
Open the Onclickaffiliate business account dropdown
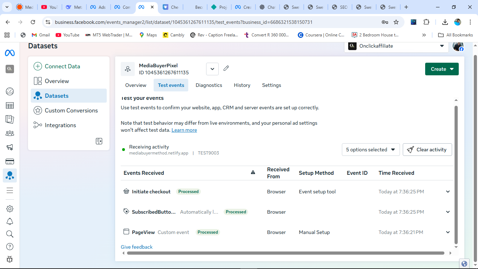coord(396,46)
